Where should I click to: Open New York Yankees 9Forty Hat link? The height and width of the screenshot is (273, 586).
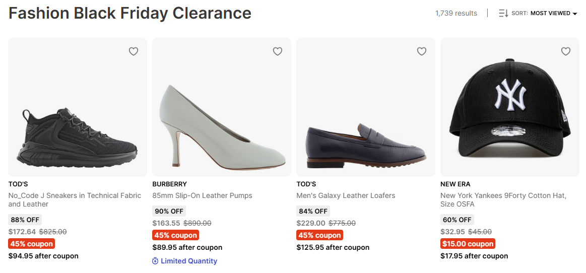coord(503,199)
